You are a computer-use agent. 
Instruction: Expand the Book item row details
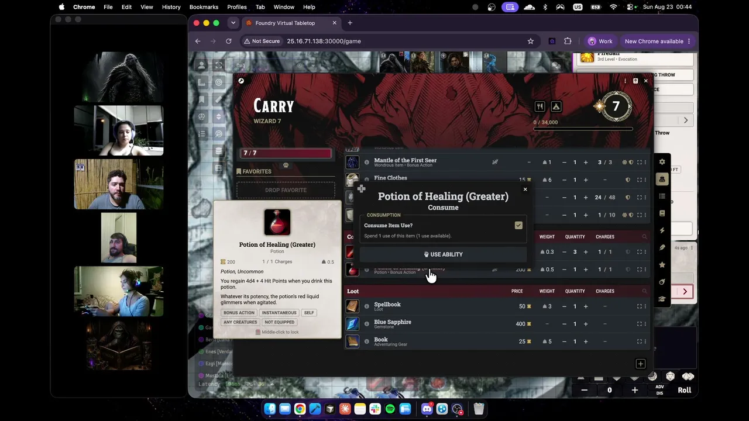coord(639,341)
